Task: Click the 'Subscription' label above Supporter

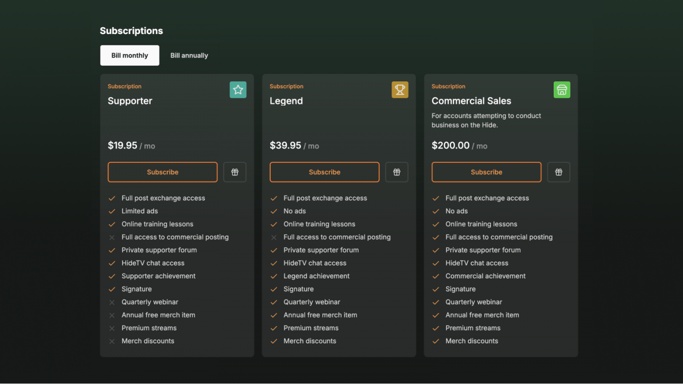Action: point(124,86)
